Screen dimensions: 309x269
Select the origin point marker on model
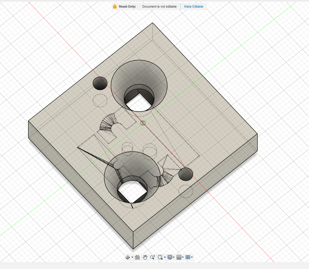[143, 123]
